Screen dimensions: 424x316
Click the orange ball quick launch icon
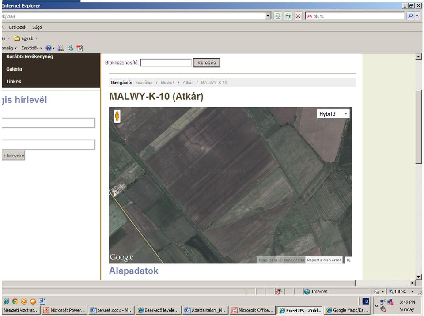click(33, 301)
